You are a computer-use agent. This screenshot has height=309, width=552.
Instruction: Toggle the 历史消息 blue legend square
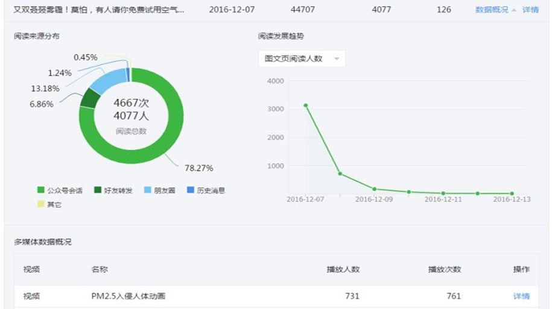coord(191,190)
